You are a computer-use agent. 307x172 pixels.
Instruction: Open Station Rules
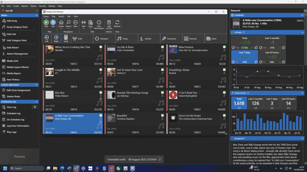13,97
